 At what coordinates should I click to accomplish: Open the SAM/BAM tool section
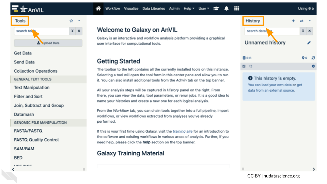coord(24,149)
